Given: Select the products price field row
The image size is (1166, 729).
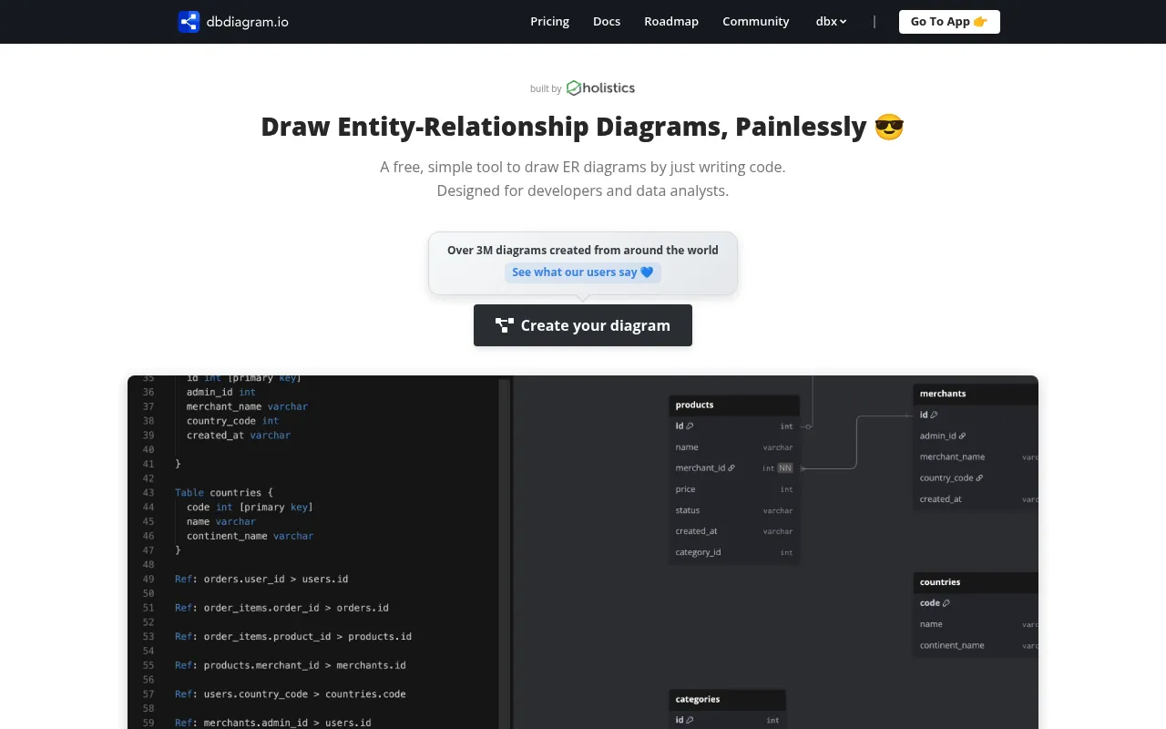Looking at the screenshot, I should click(734, 489).
